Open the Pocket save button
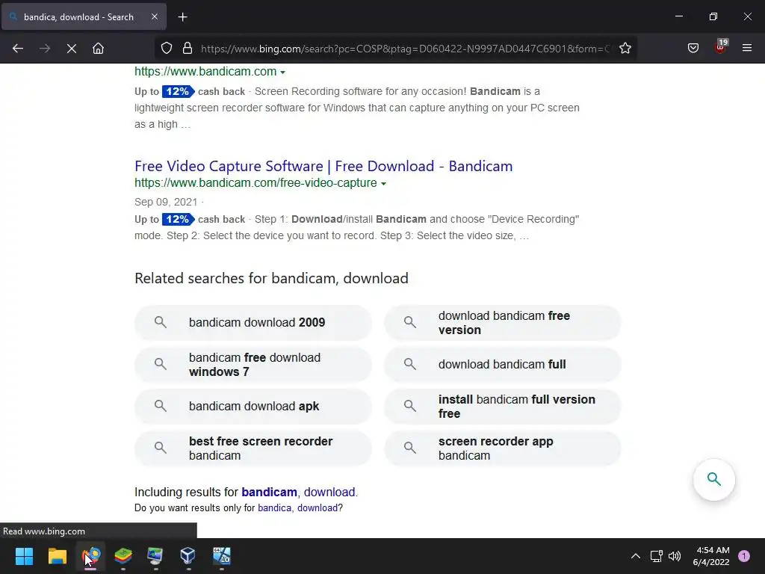Screen dimensions: 765x574 tap(693, 48)
